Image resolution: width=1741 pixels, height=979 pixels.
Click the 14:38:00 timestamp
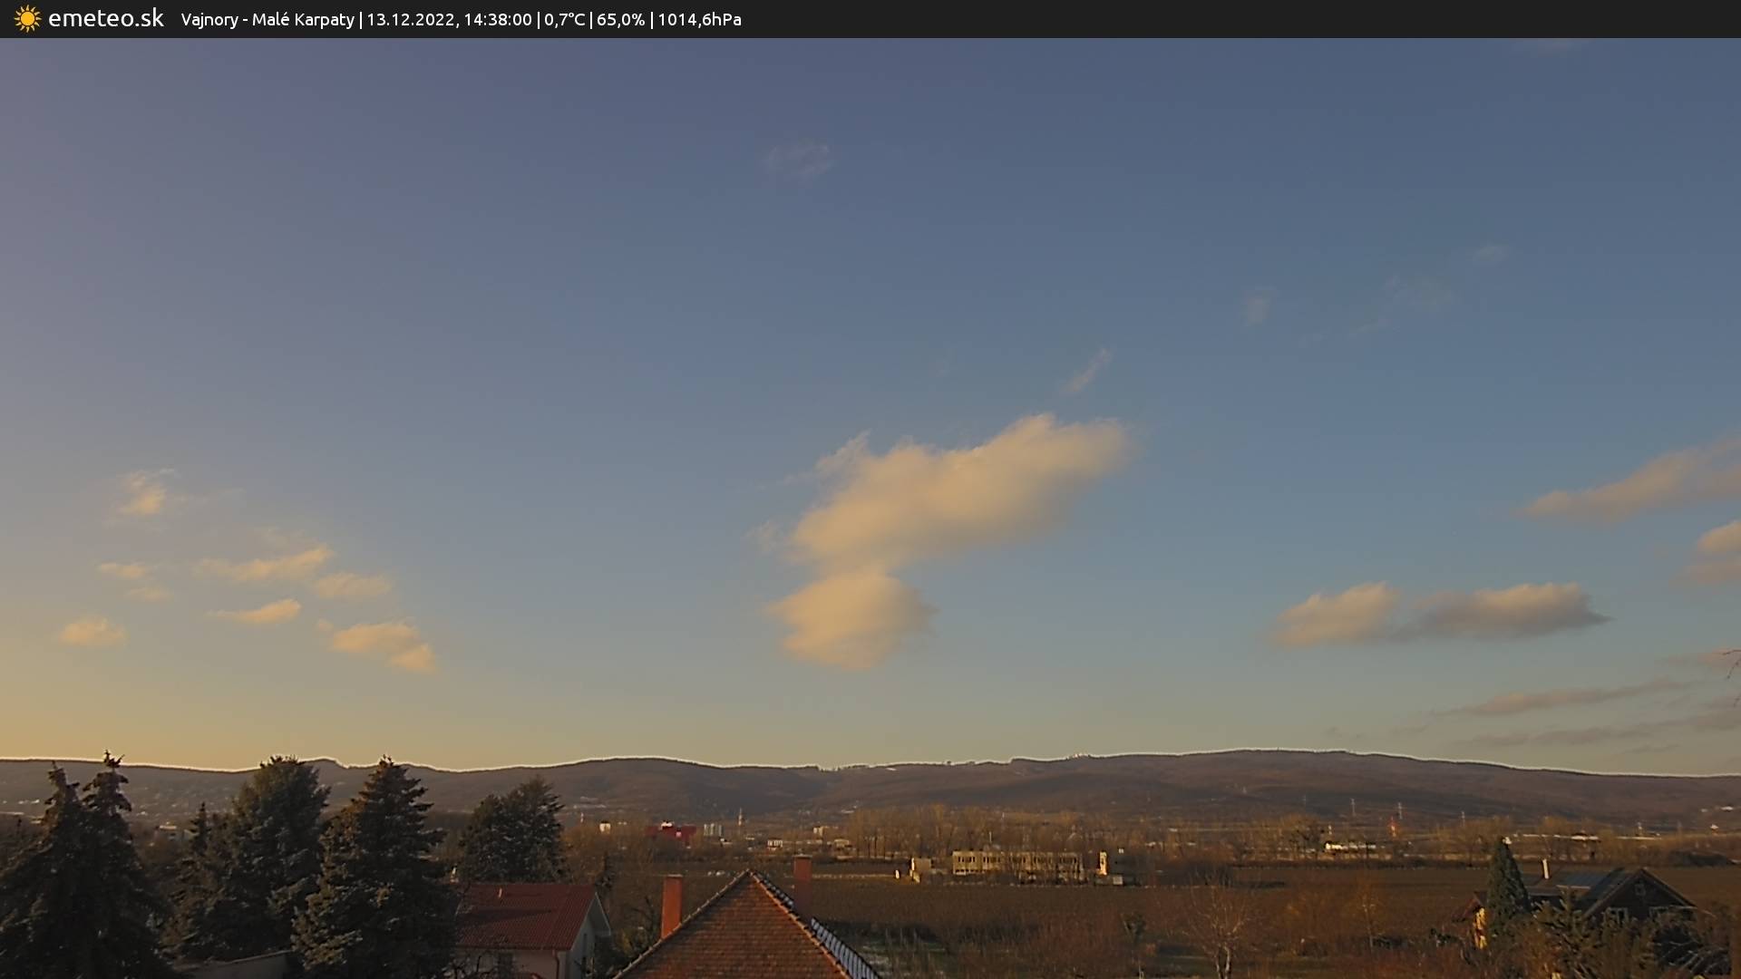click(x=498, y=19)
